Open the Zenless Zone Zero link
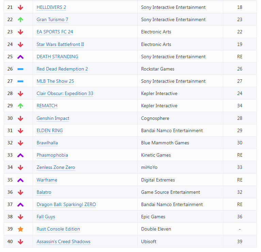The height and width of the screenshot is (252, 261). [56, 168]
